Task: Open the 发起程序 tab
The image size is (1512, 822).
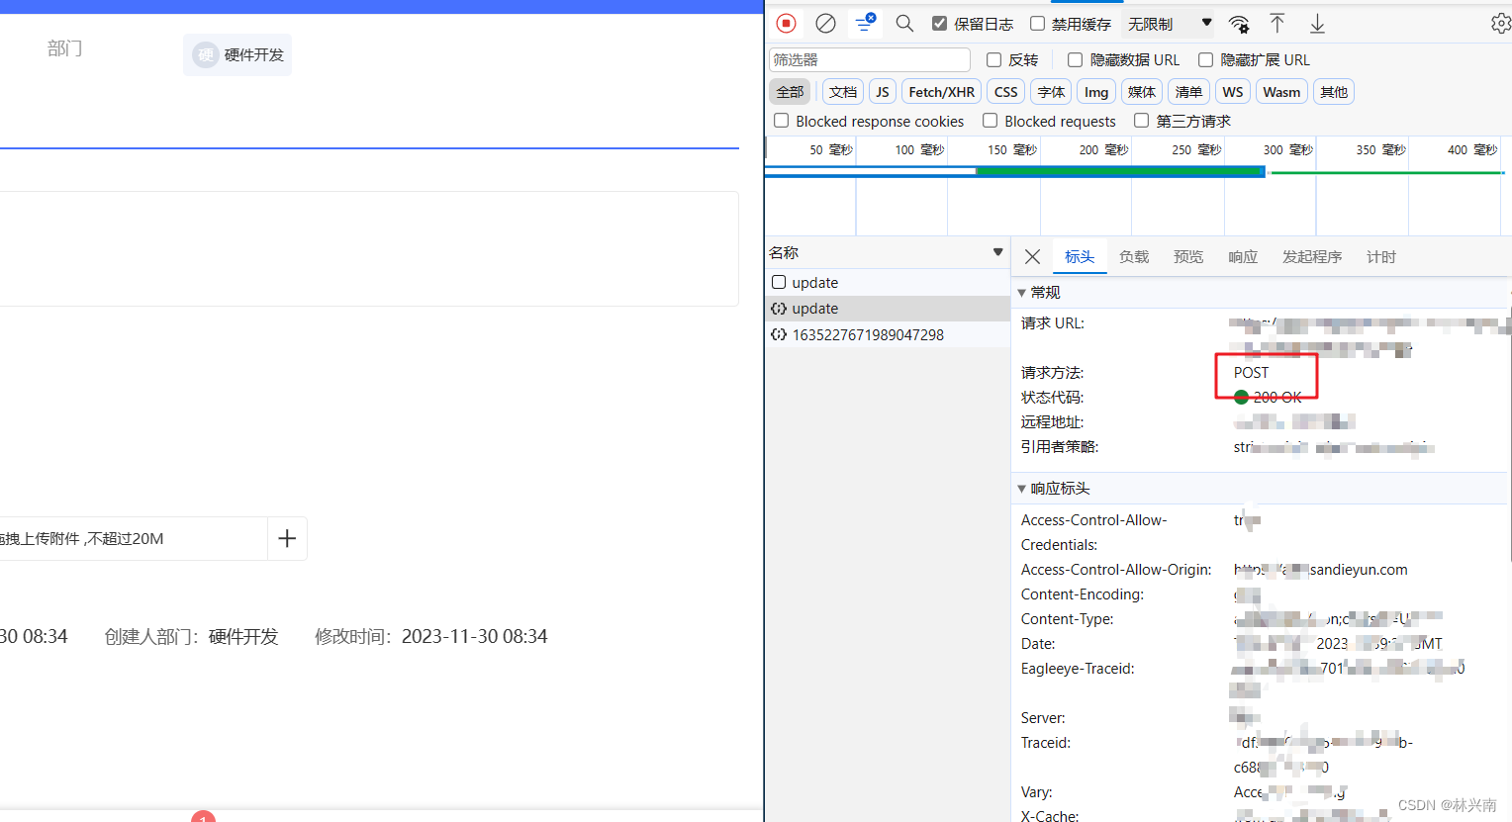Action: coord(1312,257)
